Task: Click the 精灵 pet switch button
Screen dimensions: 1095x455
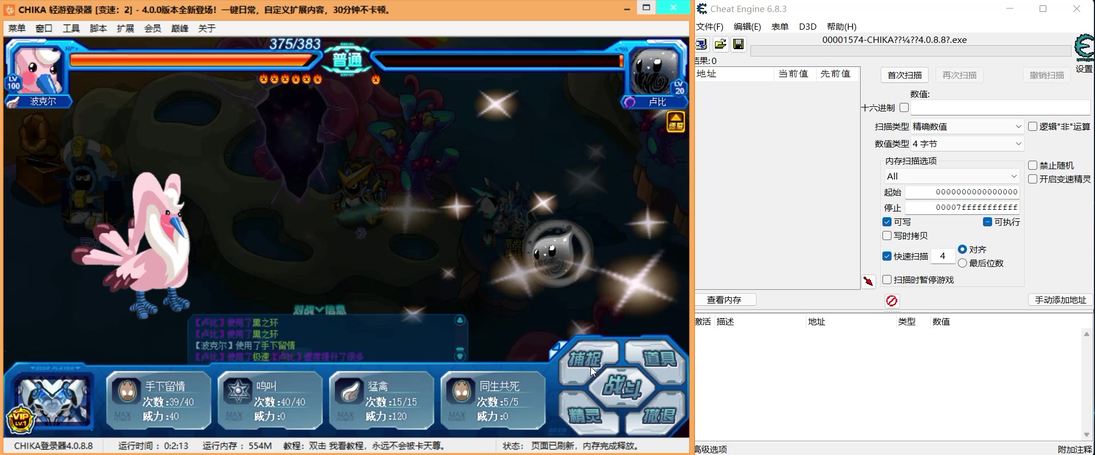Action: pyautogui.click(x=585, y=416)
